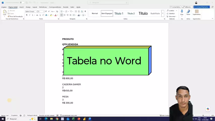
Task: Click the increase font size icon
Action: (46, 11)
